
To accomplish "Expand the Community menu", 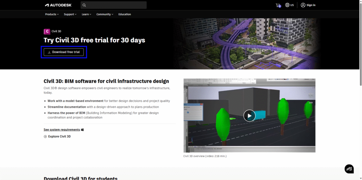I will pos(105,14).
